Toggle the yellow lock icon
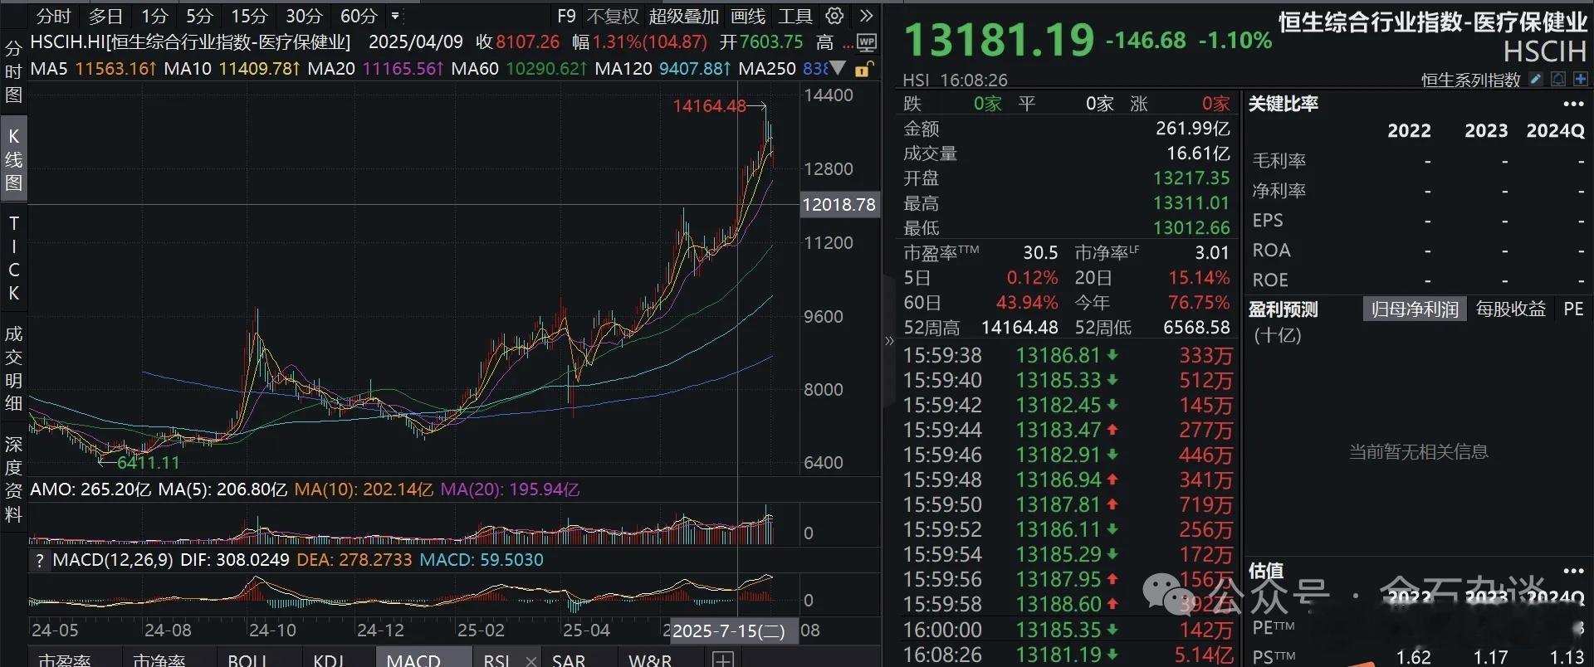The height and width of the screenshot is (667, 1594). click(864, 69)
